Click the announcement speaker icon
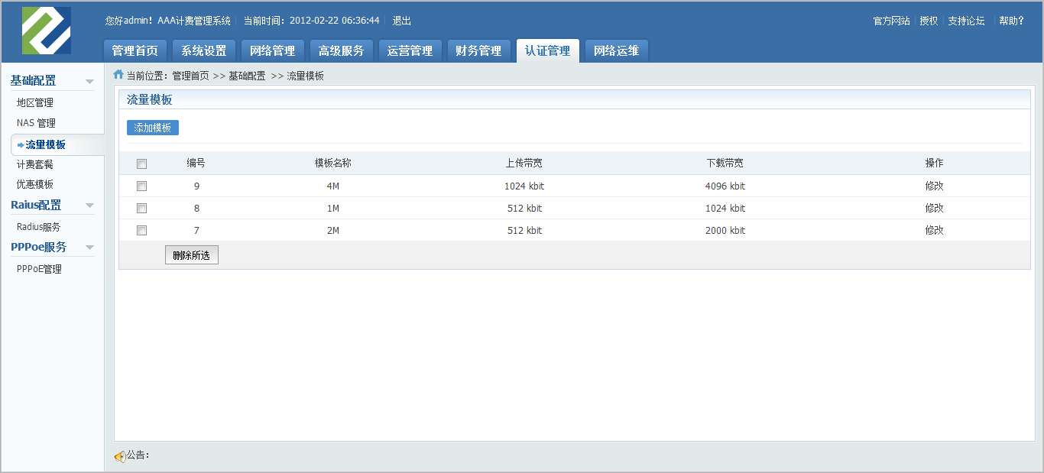Image resolution: width=1044 pixels, height=473 pixels. coord(120,456)
